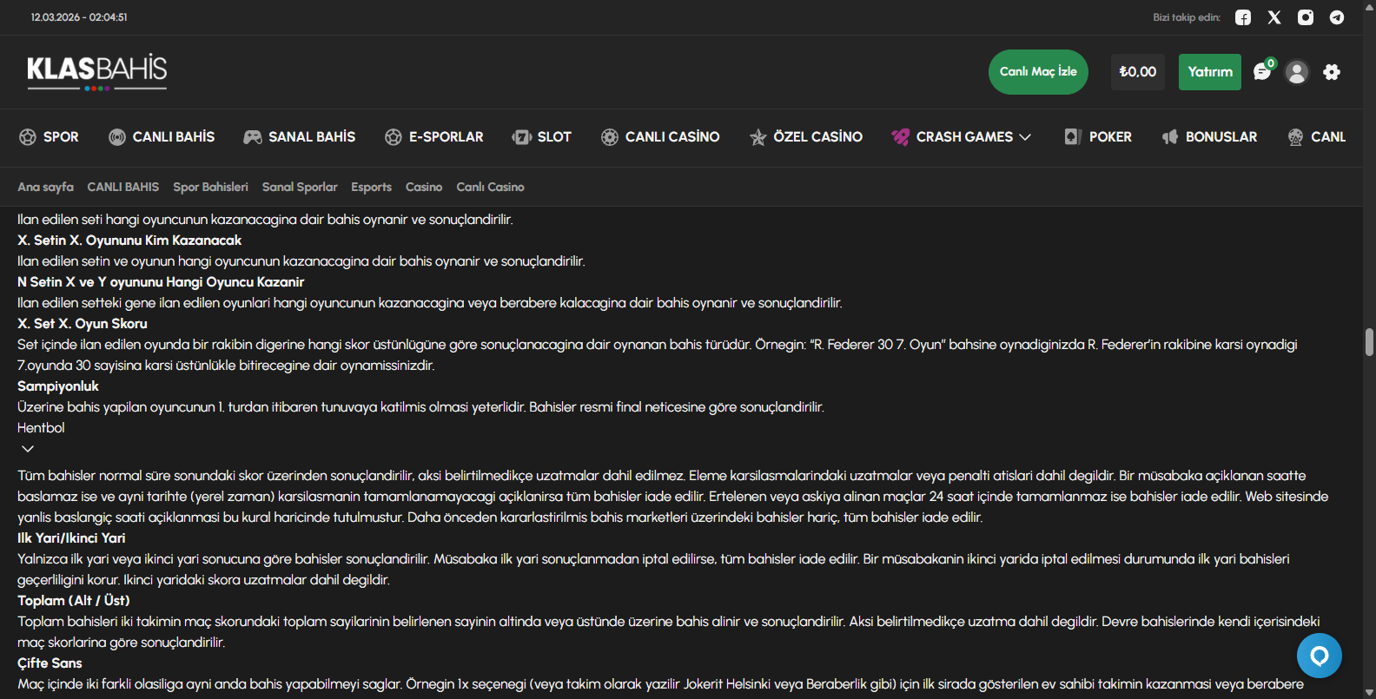
Task: Open the SLOT menu item
Action: [542, 137]
